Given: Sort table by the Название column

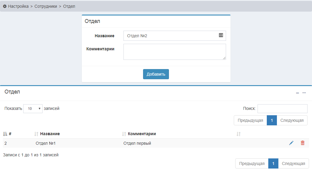Looking at the screenshot, I should pyautogui.click(x=50, y=134).
